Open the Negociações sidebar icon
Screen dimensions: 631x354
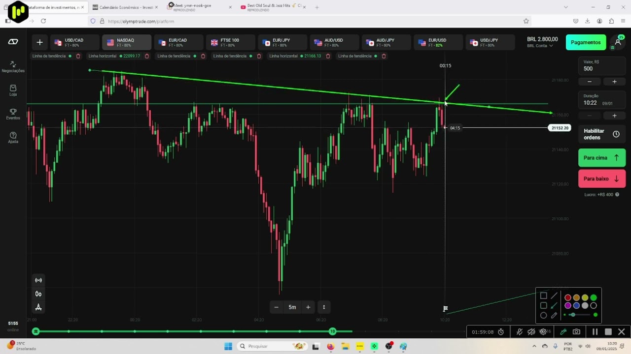(13, 66)
